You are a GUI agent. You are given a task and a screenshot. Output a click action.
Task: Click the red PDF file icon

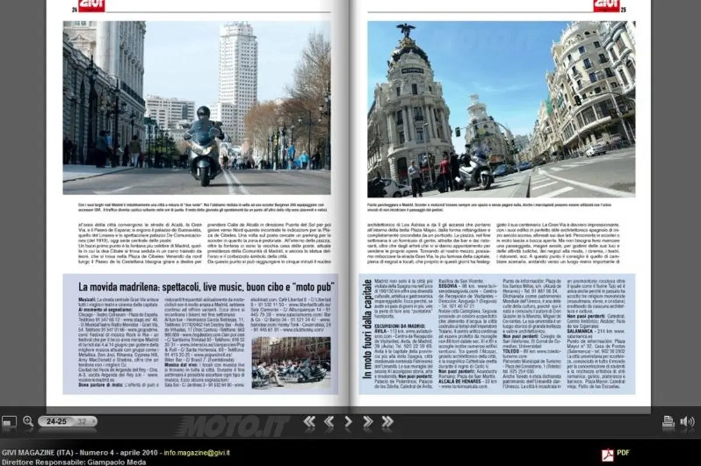pos(608,454)
